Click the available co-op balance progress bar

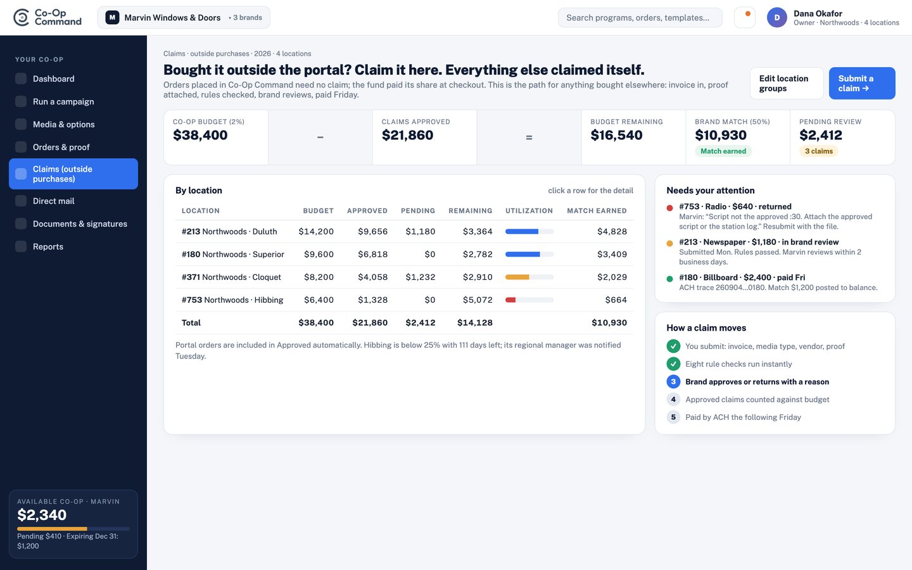[x=73, y=528]
